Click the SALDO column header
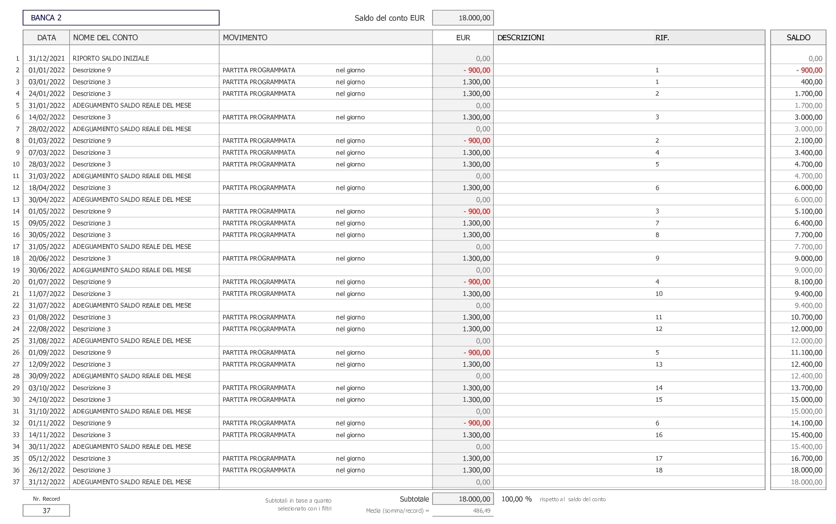Viewport: 836px width, 524px height. coord(798,37)
